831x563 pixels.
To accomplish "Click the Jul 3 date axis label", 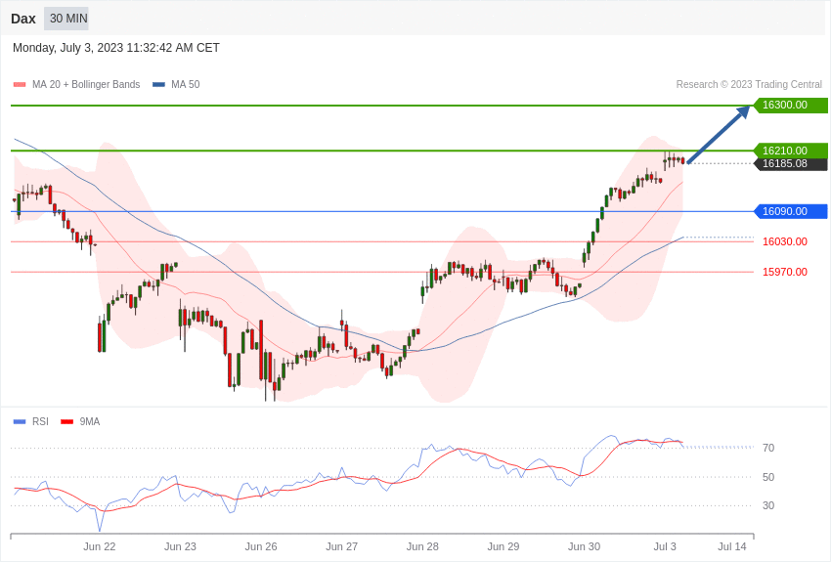I will [x=665, y=546].
